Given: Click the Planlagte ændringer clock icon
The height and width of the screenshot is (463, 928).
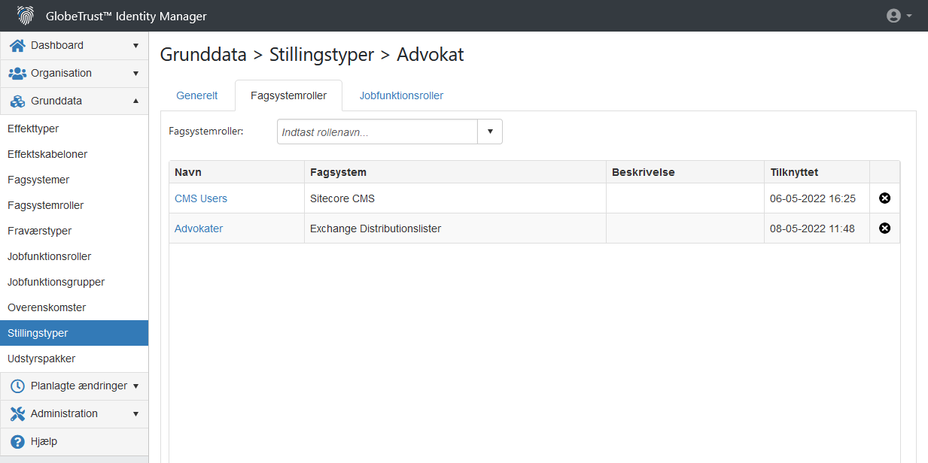Looking at the screenshot, I should coord(17,386).
